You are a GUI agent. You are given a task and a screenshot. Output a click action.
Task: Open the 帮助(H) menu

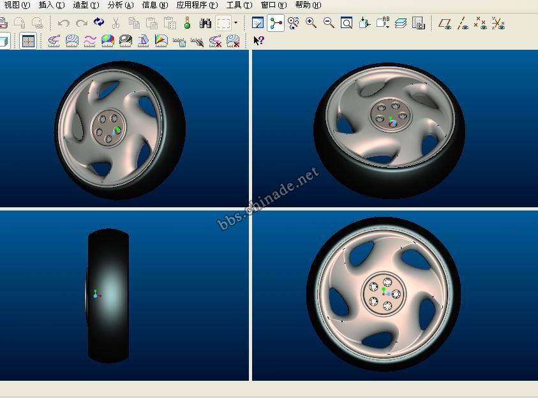click(x=308, y=5)
